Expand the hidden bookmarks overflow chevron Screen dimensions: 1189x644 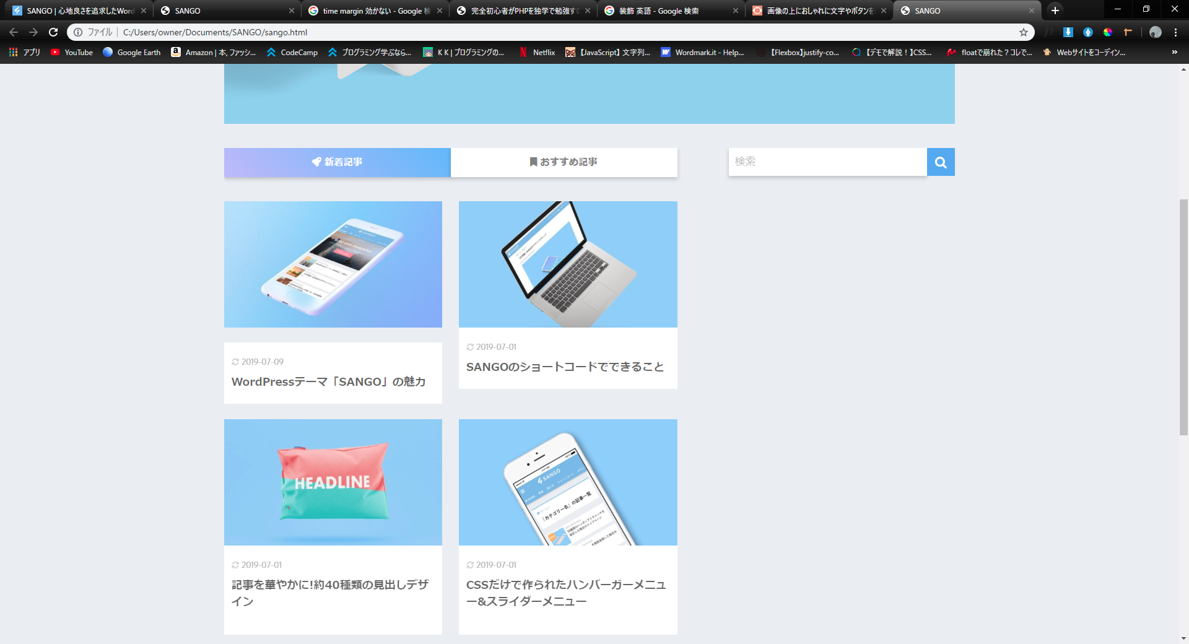tap(1174, 53)
